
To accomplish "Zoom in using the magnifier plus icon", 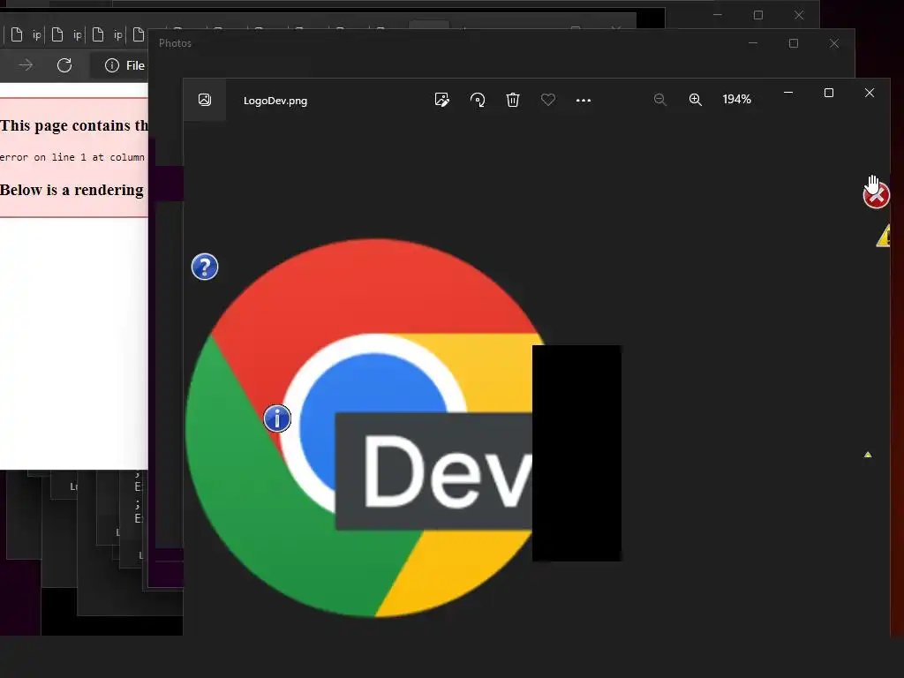I will [696, 100].
